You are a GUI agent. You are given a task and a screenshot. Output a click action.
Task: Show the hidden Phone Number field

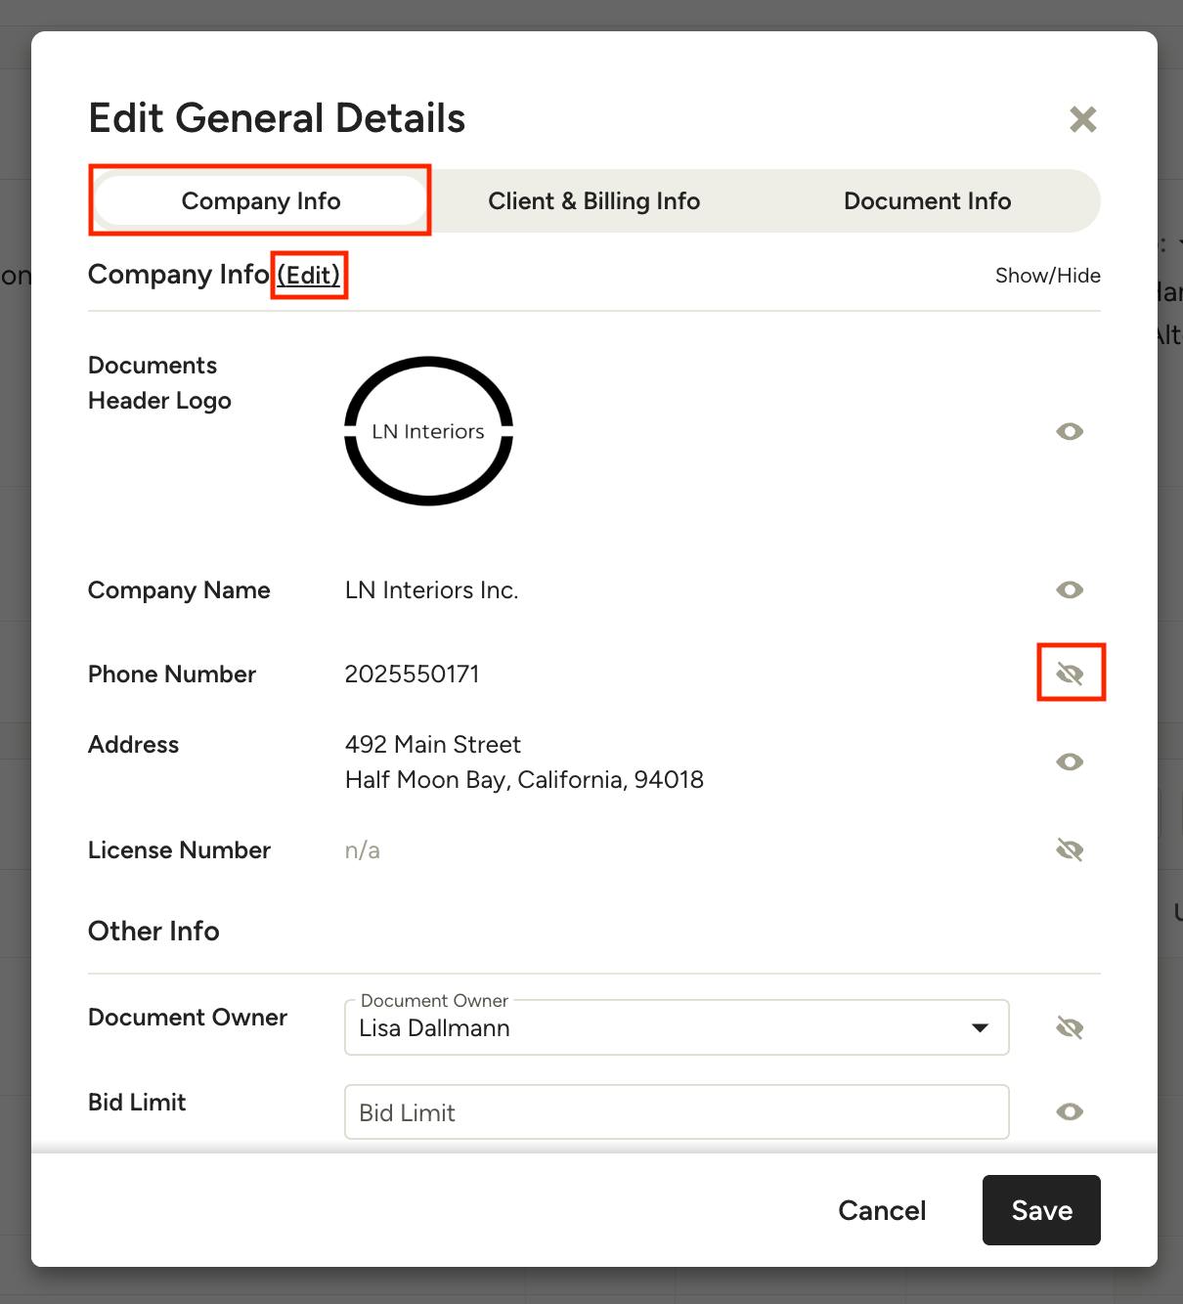click(1070, 674)
